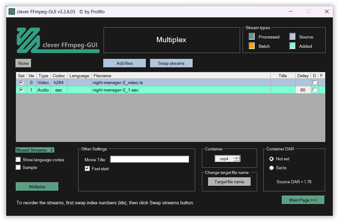Click Idx cell 1 of Audio row
Image resolution: width=339 pixels, height=222 pixels.
pyautogui.click(x=32, y=90)
